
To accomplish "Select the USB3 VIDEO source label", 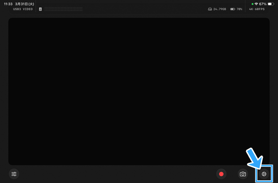I will click(x=22, y=9).
